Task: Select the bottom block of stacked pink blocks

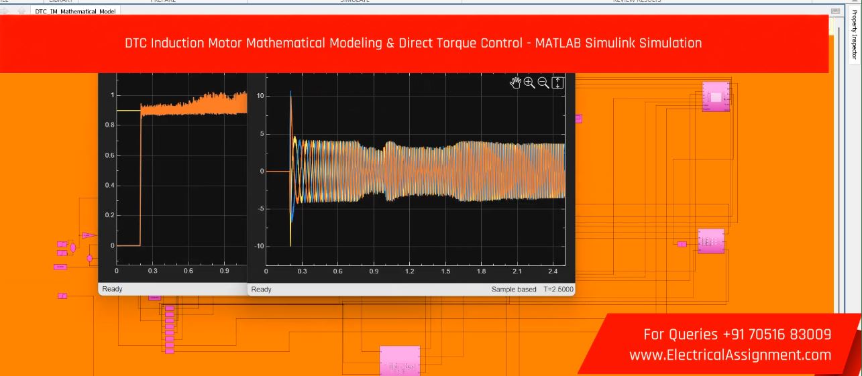Action: click(170, 351)
